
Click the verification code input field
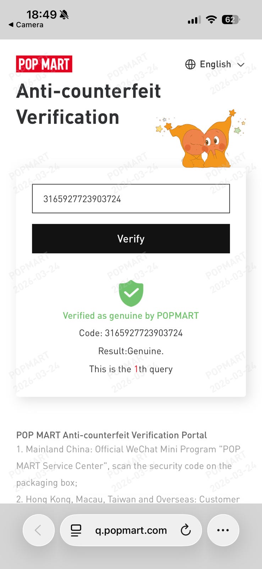pos(131,199)
